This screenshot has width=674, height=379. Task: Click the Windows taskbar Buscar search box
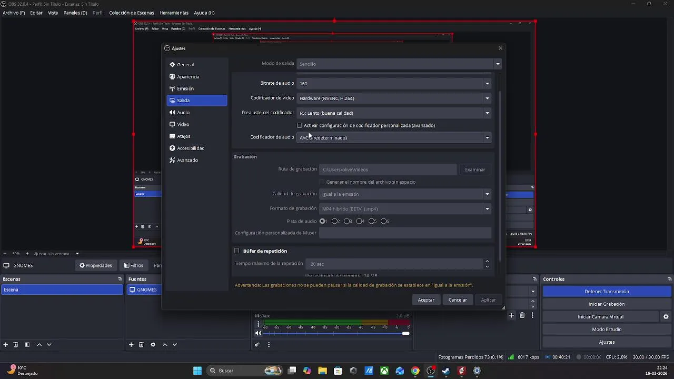coord(244,371)
